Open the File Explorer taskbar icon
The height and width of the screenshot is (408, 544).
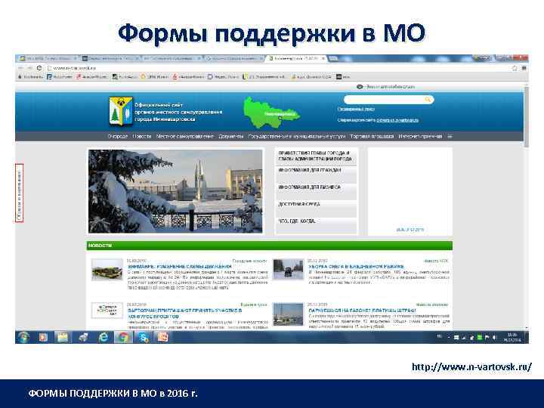(63, 337)
